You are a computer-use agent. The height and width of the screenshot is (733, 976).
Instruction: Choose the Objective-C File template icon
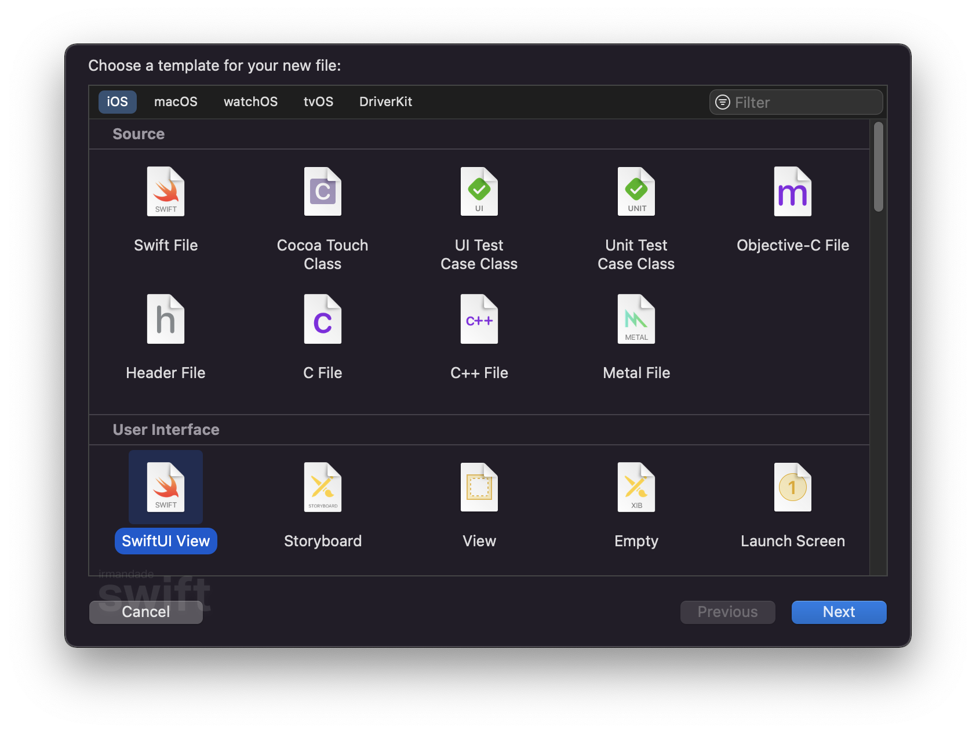pyautogui.click(x=793, y=191)
